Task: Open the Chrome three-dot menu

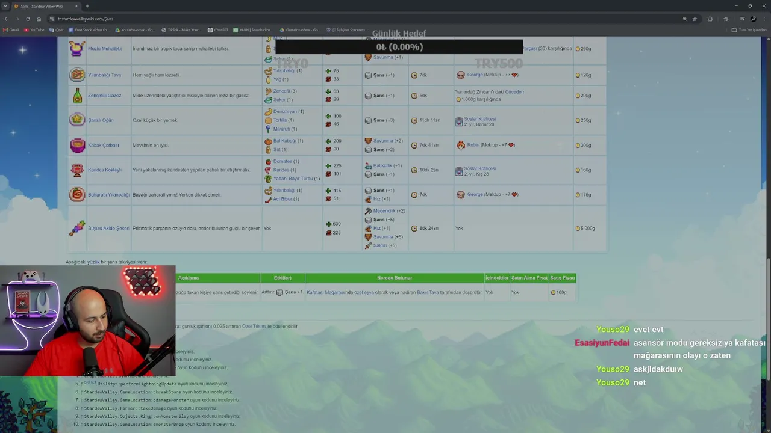Action: click(764, 19)
